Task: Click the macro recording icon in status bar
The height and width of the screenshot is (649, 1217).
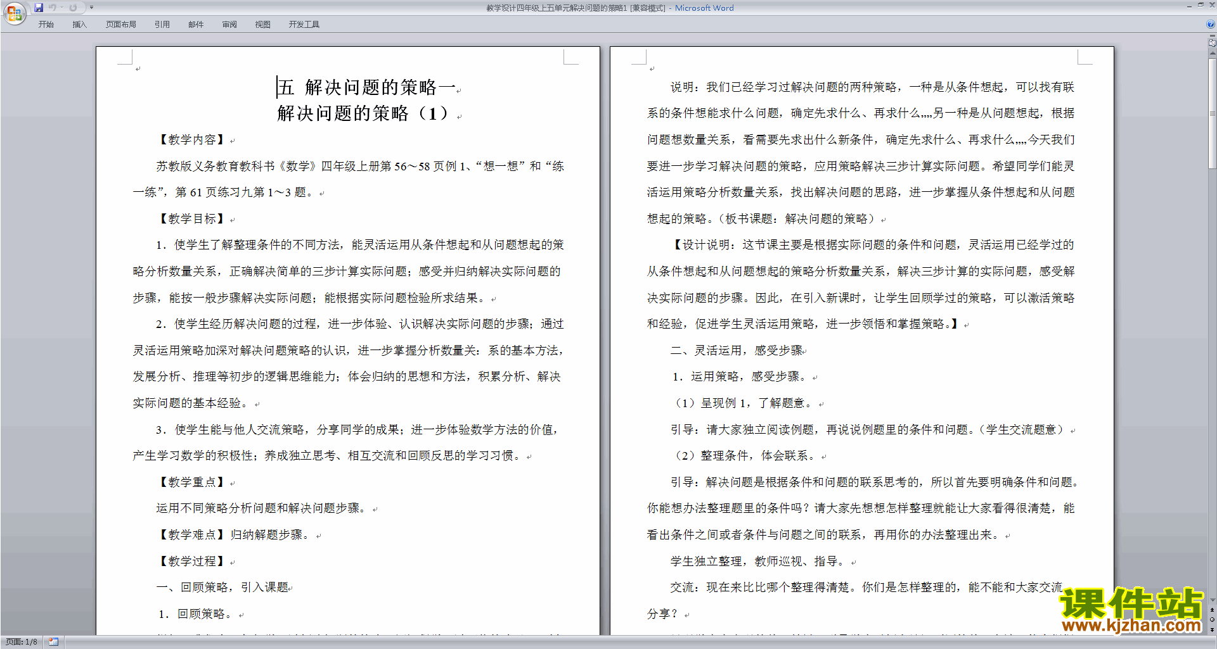Action: coord(54,642)
